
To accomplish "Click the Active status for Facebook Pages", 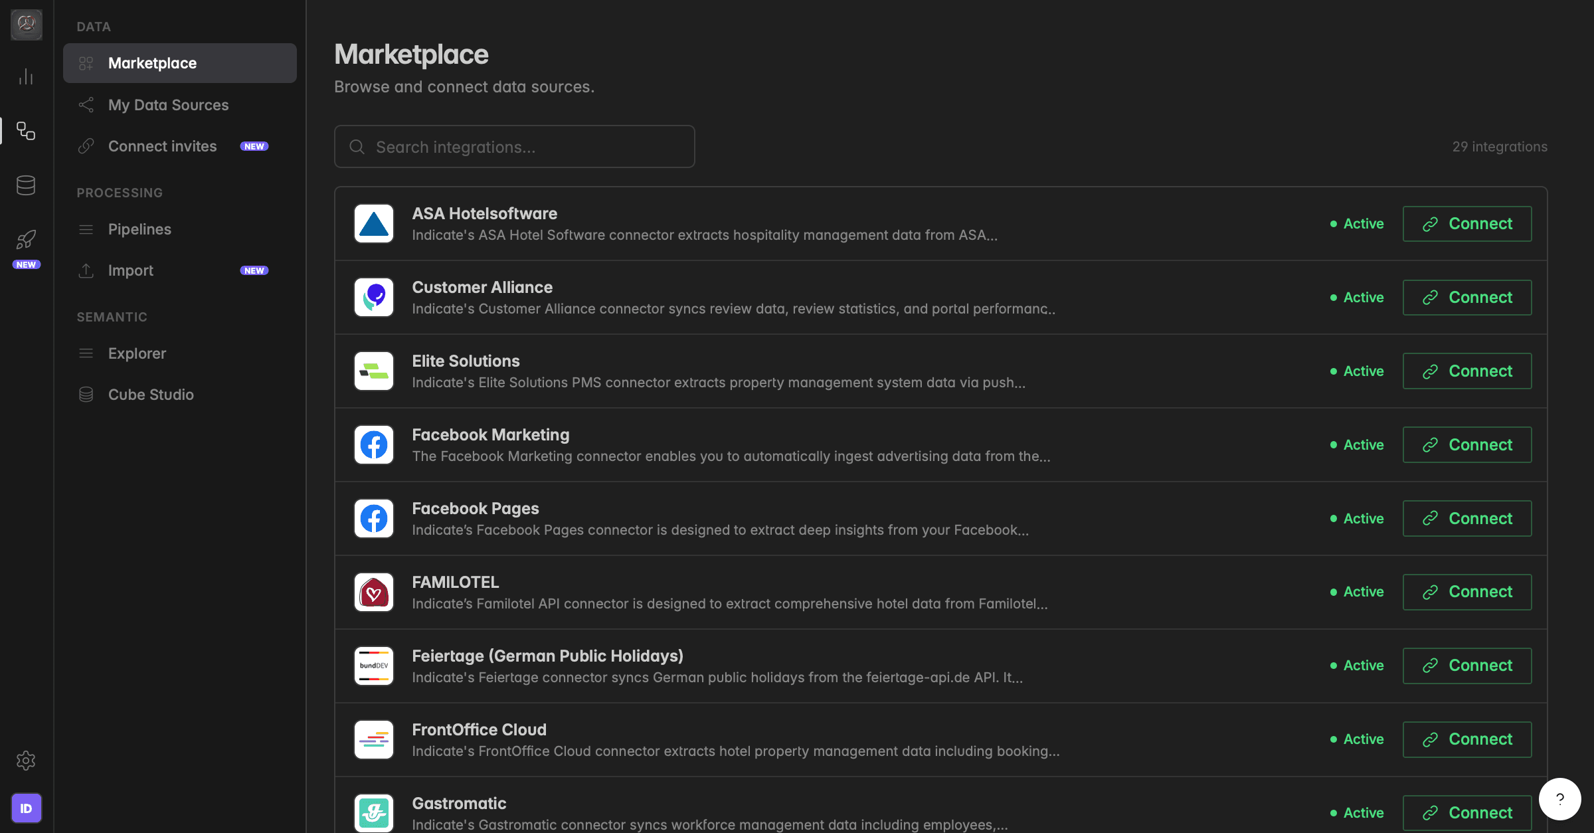I will pyautogui.click(x=1358, y=519).
